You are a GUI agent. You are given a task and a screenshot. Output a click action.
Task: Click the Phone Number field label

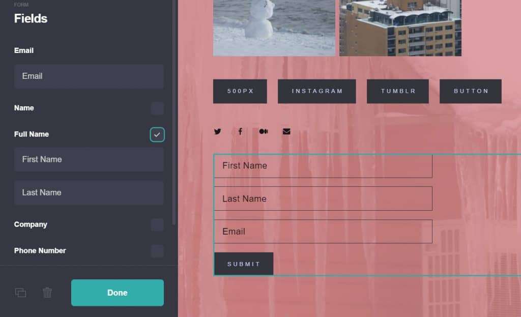point(40,251)
